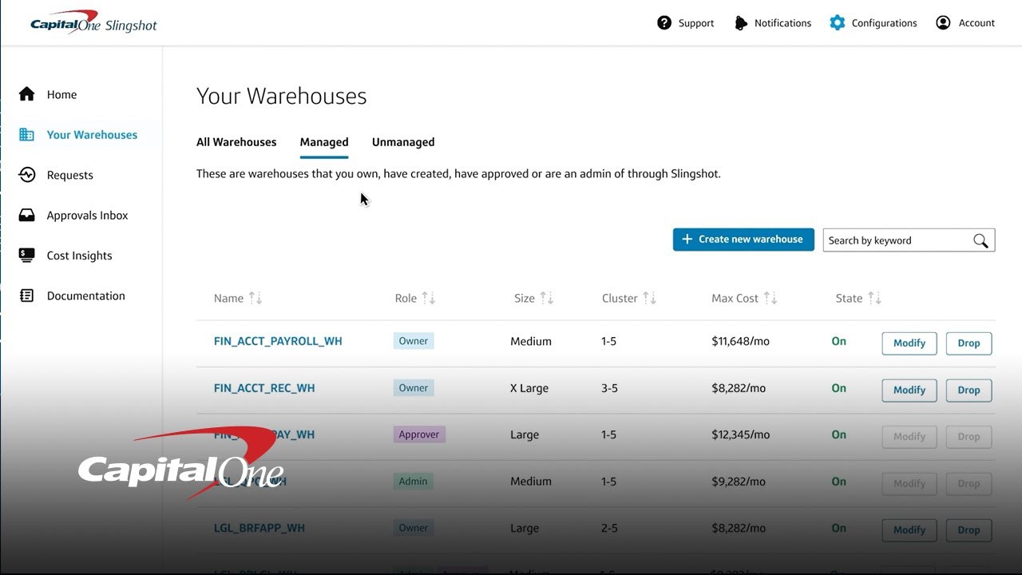Open the FIN_ACCT_REC_WH warehouse link
The width and height of the screenshot is (1022, 575).
tap(264, 388)
